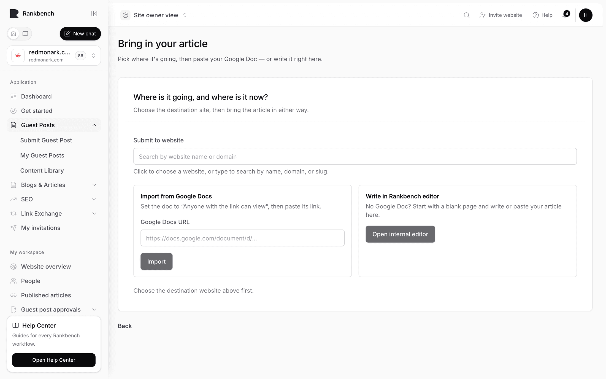Screen dimensions: 606x379
Task: Click the Help Center book icon
Action: [16, 326]
